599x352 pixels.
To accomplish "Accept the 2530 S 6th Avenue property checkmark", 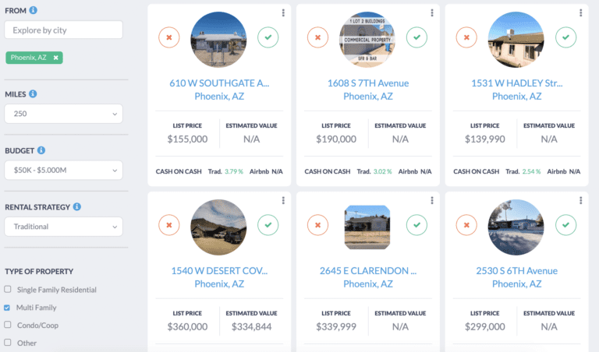I will click(566, 225).
